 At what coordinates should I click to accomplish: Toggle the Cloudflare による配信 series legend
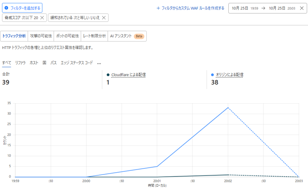coord(128,74)
